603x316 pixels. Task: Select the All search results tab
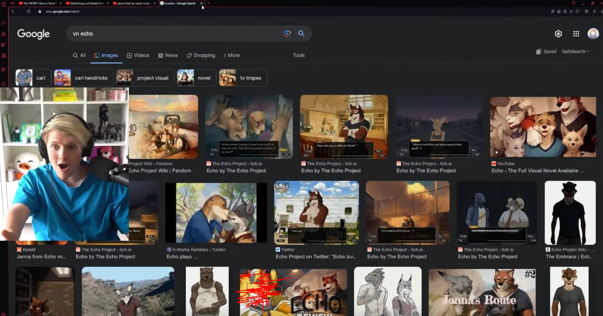pyautogui.click(x=79, y=55)
